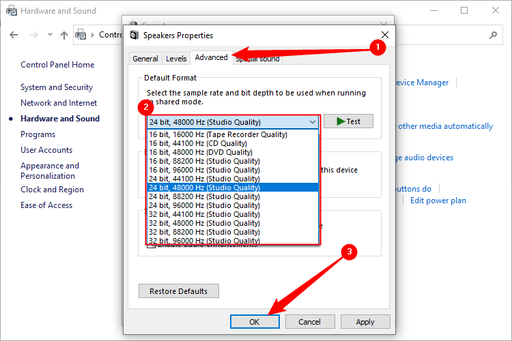Open Clock and Region category
The image size is (512, 341).
click(53, 190)
